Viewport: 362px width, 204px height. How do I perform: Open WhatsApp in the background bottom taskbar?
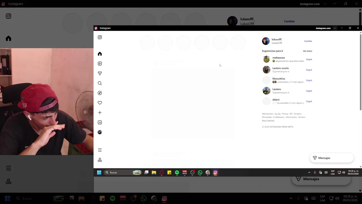(144, 198)
